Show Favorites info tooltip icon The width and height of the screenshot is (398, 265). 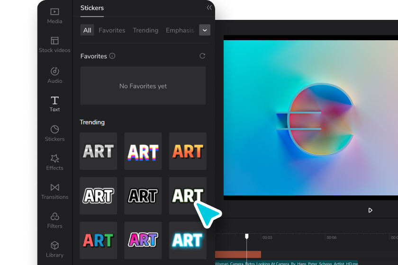[x=112, y=56]
